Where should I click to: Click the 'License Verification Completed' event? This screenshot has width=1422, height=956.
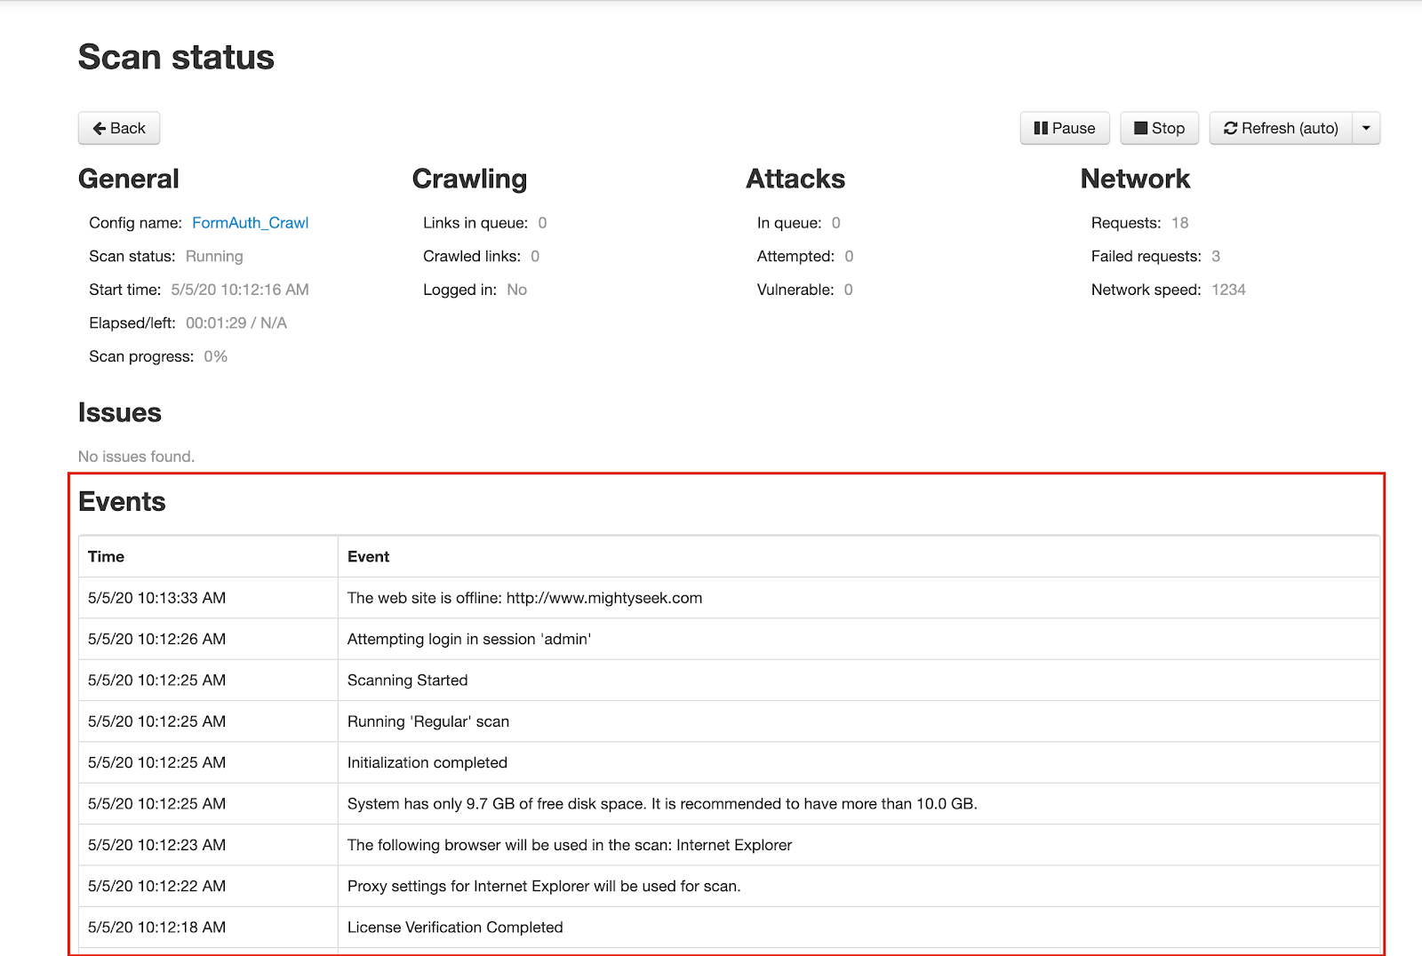(x=454, y=927)
